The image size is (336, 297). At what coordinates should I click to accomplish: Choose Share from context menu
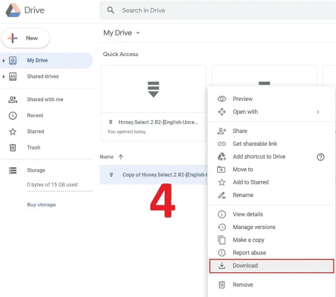pos(271,131)
